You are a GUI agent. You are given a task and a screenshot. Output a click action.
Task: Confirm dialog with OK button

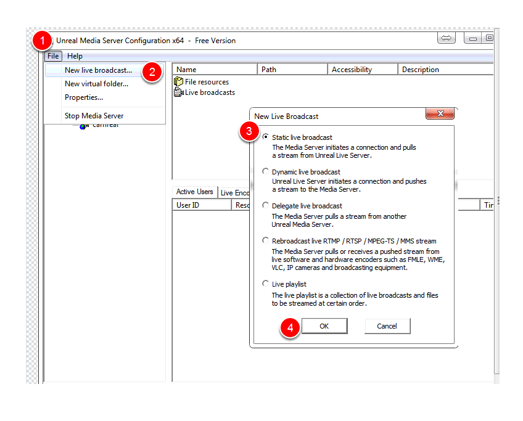[x=324, y=326]
